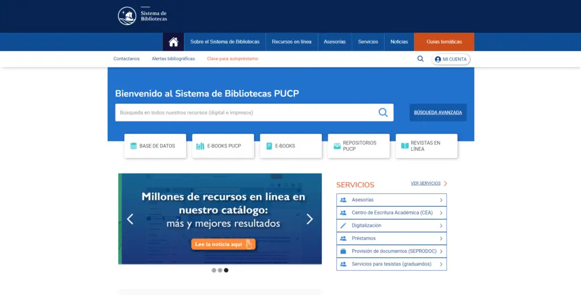581x295 pixels.
Task: Click the VER SERVICIOS link
Action: pos(426,183)
